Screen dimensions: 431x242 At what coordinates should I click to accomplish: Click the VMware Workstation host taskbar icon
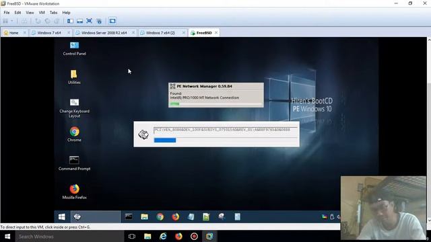coord(209,236)
